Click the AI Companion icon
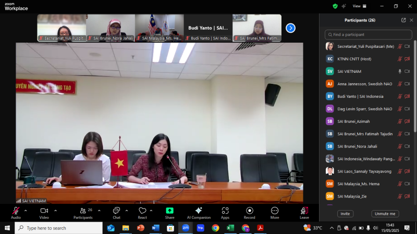The width and height of the screenshot is (417, 234). pyautogui.click(x=199, y=211)
